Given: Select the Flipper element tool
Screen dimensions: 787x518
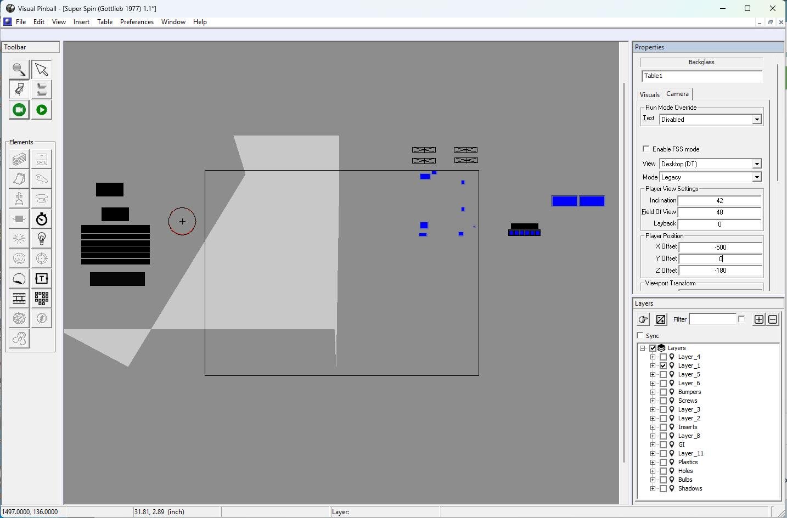Looking at the screenshot, I should click(42, 178).
